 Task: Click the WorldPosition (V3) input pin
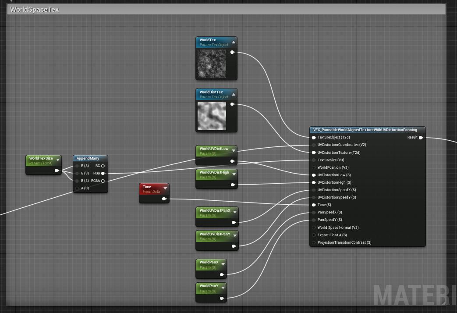[314, 167]
